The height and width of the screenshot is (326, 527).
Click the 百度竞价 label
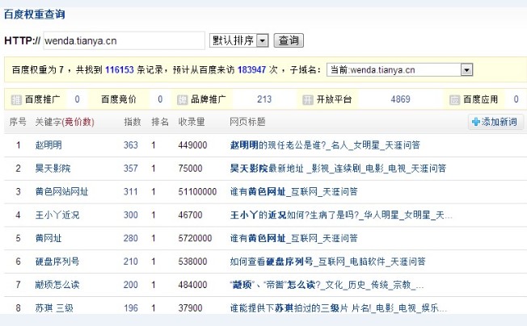click(x=118, y=99)
